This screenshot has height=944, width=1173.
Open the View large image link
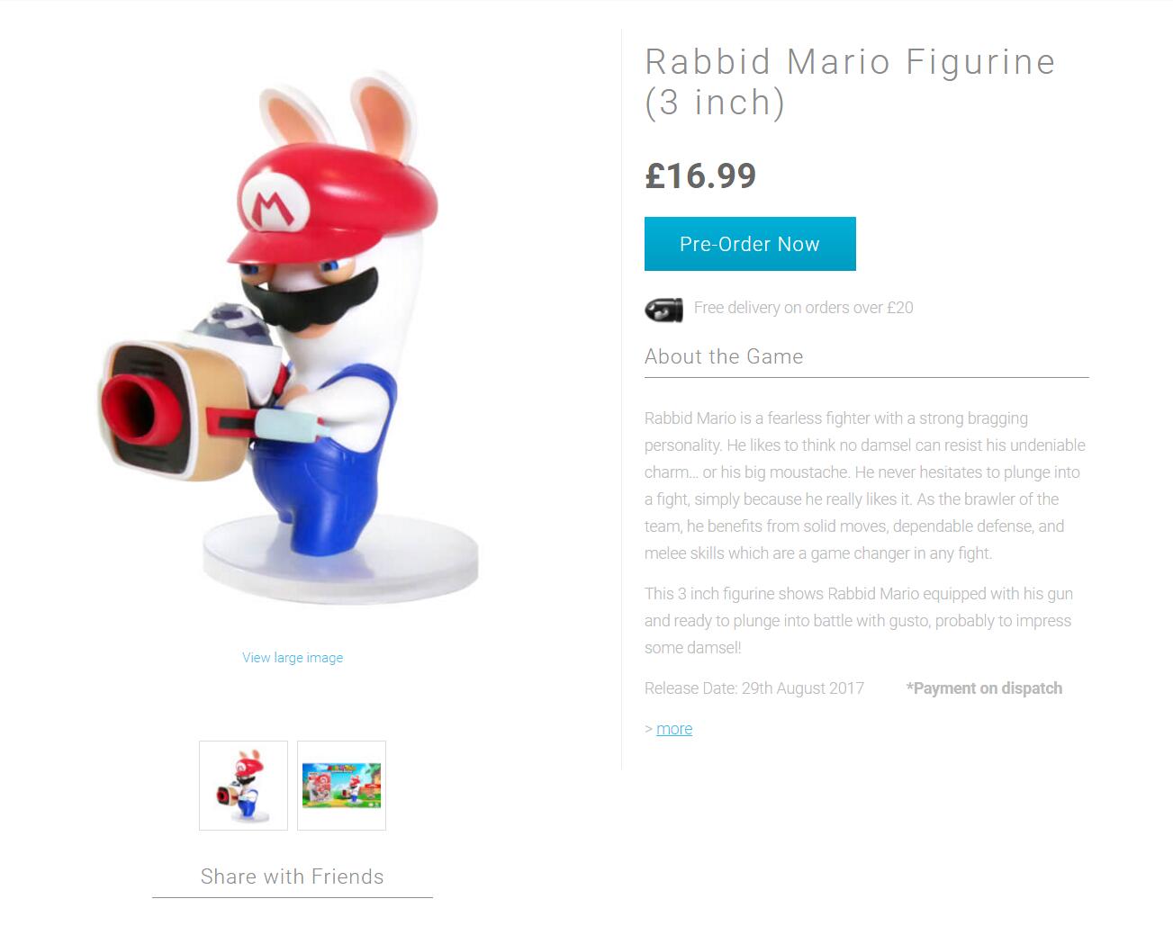coord(293,658)
